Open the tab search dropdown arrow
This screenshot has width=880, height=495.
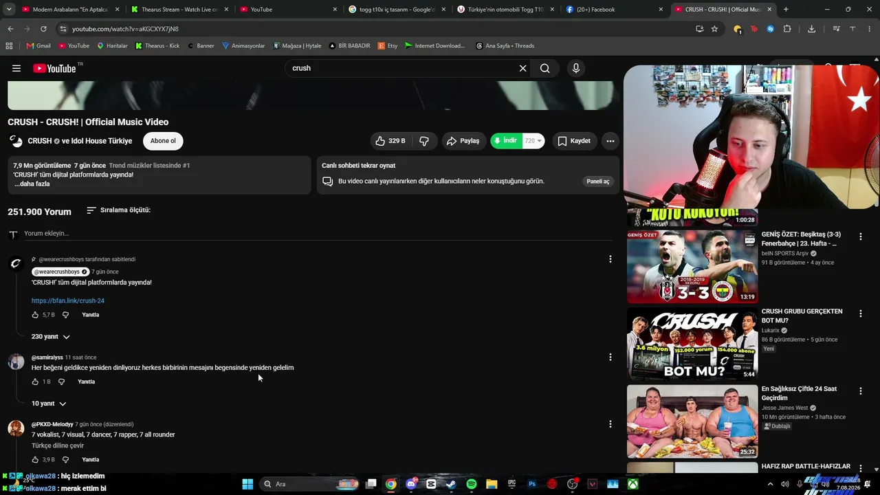(9, 10)
